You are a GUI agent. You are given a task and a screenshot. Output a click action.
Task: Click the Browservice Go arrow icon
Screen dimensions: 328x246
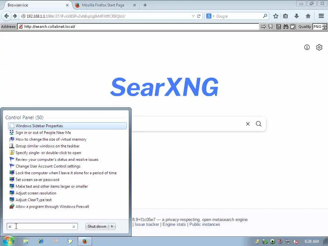(263, 27)
